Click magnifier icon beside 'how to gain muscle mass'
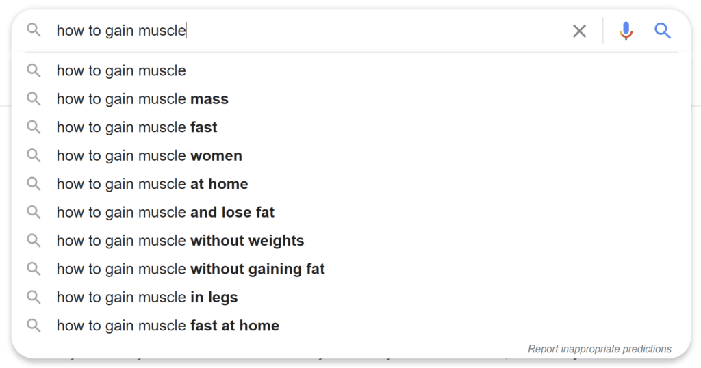Screen dimensions: 701x368 (34, 98)
